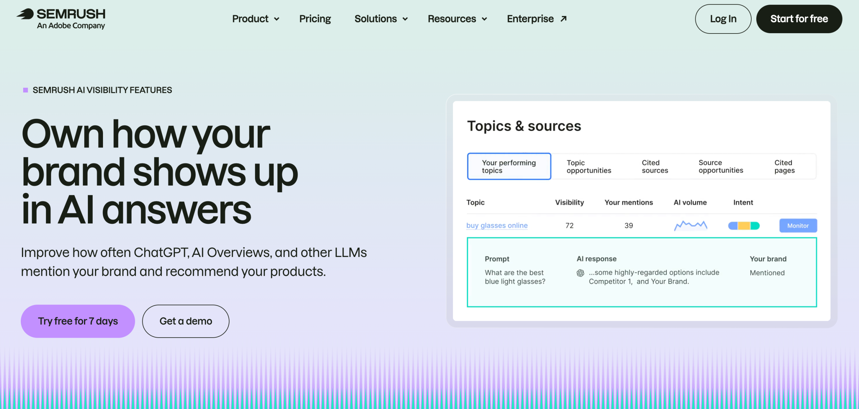Click the Your mentions column header
This screenshot has height=409, width=859.
[628, 202]
